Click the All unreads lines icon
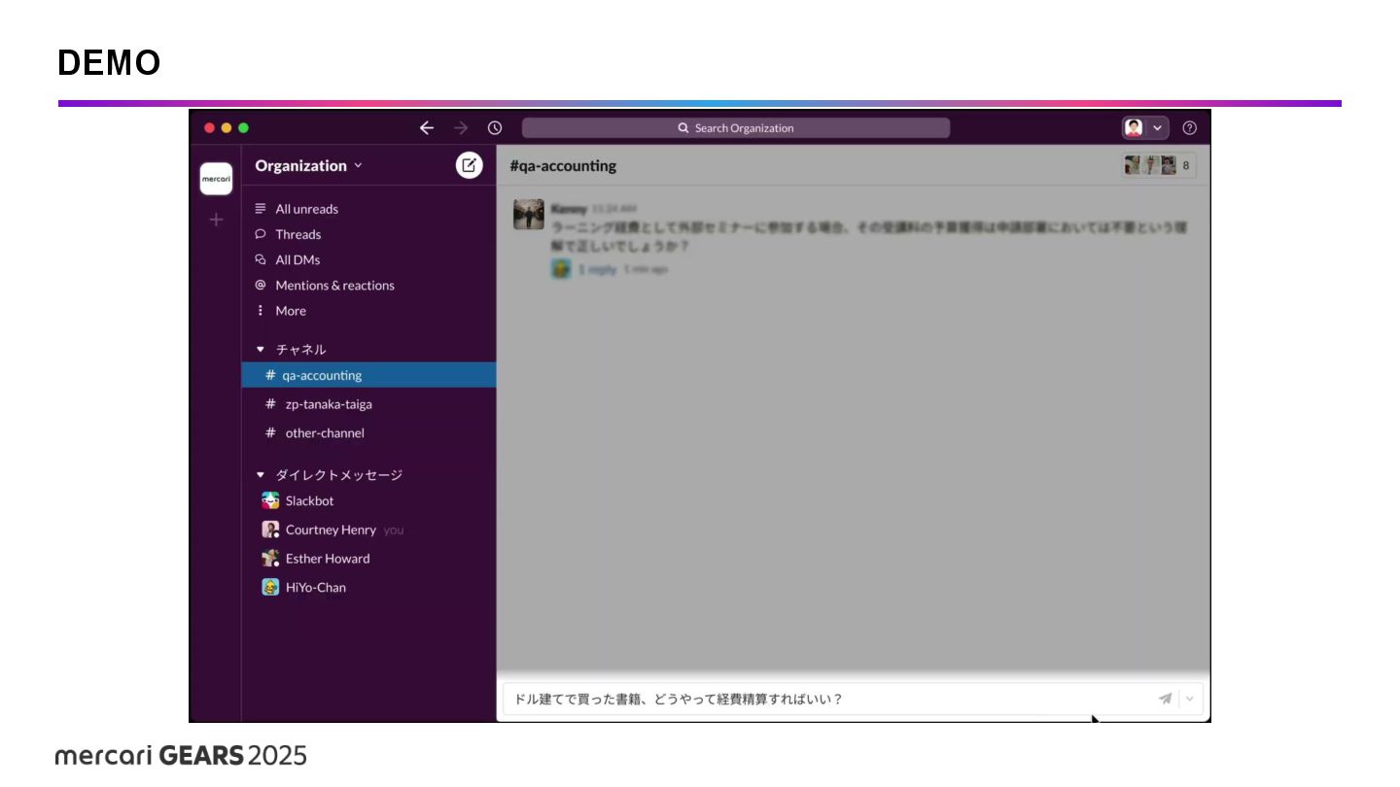The image size is (1400, 787). [x=261, y=209]
